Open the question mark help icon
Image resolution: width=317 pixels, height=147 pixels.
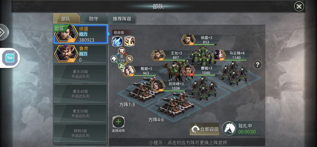(x=257, y=65)
